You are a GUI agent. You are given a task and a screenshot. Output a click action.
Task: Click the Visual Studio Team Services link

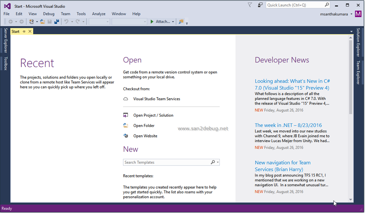[157, 99]
